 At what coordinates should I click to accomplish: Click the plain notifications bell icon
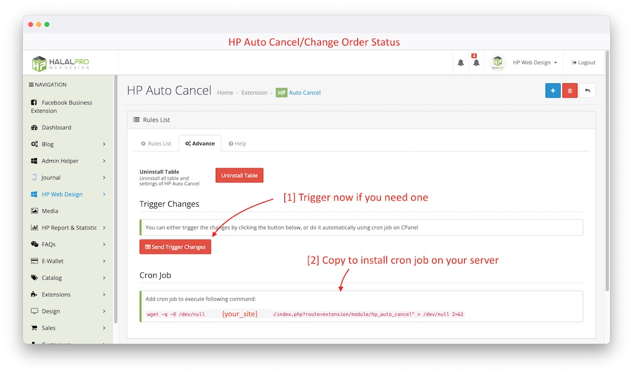[460, 62]
